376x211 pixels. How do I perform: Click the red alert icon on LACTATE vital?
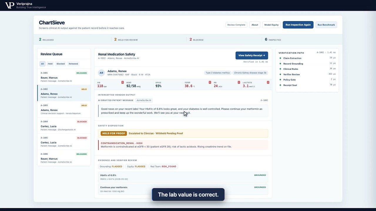[x=268, y=82]
